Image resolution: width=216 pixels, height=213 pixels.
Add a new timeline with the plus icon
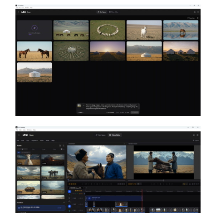coord(64,202)
